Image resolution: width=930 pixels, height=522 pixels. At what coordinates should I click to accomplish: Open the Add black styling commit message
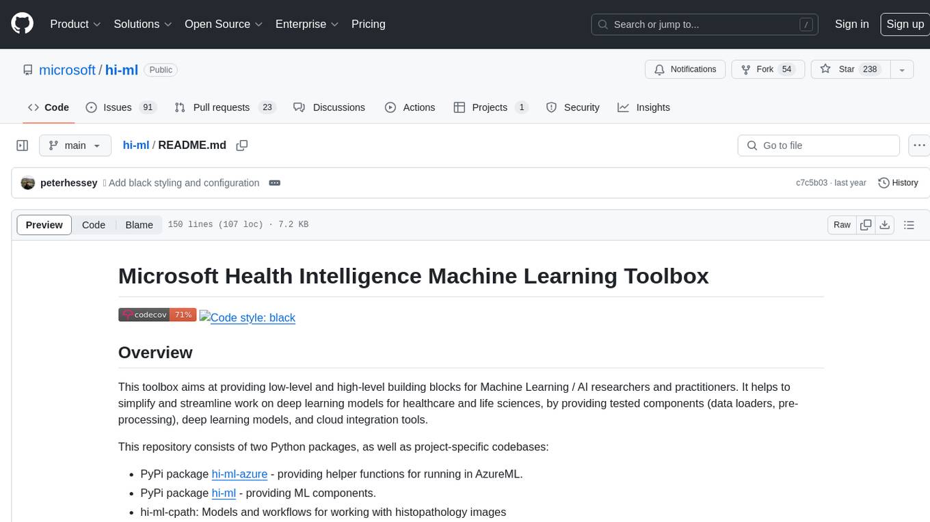[x=184, y=183]
